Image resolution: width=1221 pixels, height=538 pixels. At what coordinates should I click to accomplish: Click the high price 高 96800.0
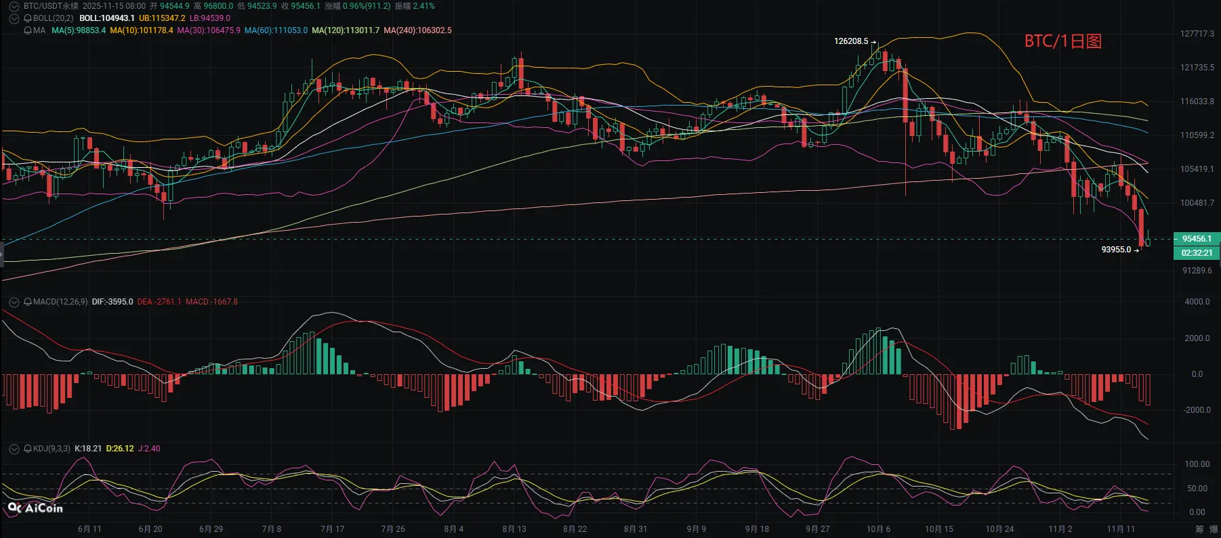tap(213, 6)
